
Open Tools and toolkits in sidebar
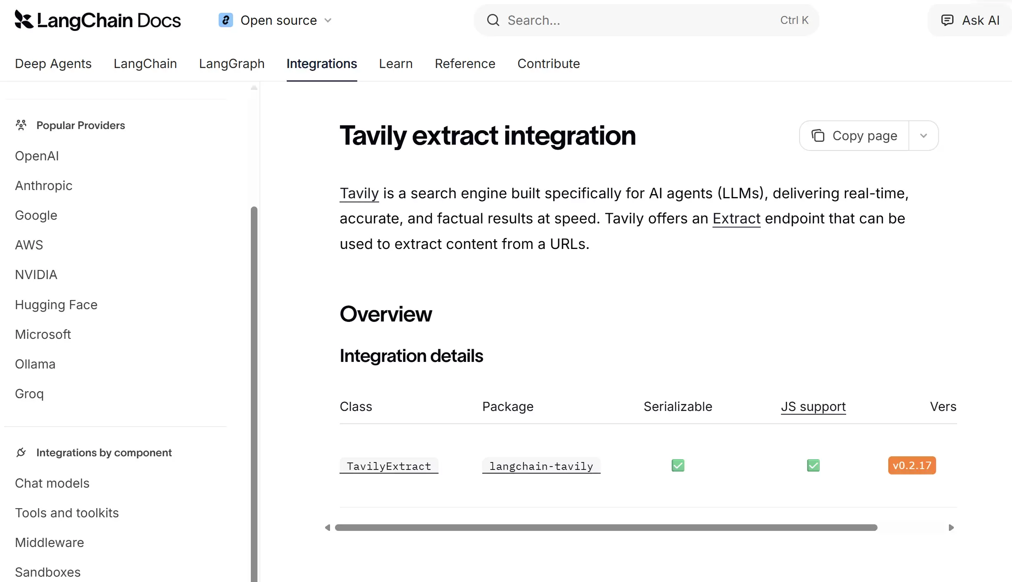[67, 513]
